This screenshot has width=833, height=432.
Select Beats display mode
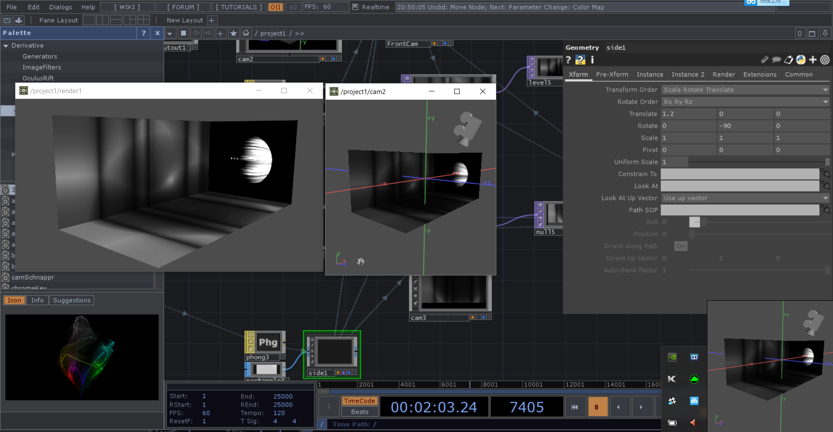359,412
